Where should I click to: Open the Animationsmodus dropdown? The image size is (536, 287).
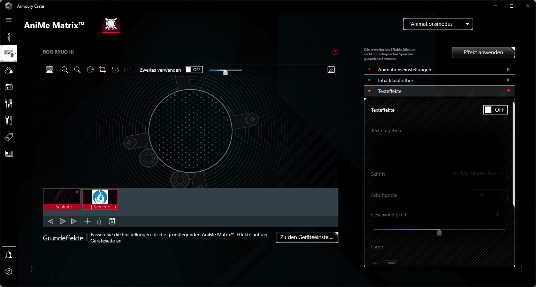(x=438, y=24)
